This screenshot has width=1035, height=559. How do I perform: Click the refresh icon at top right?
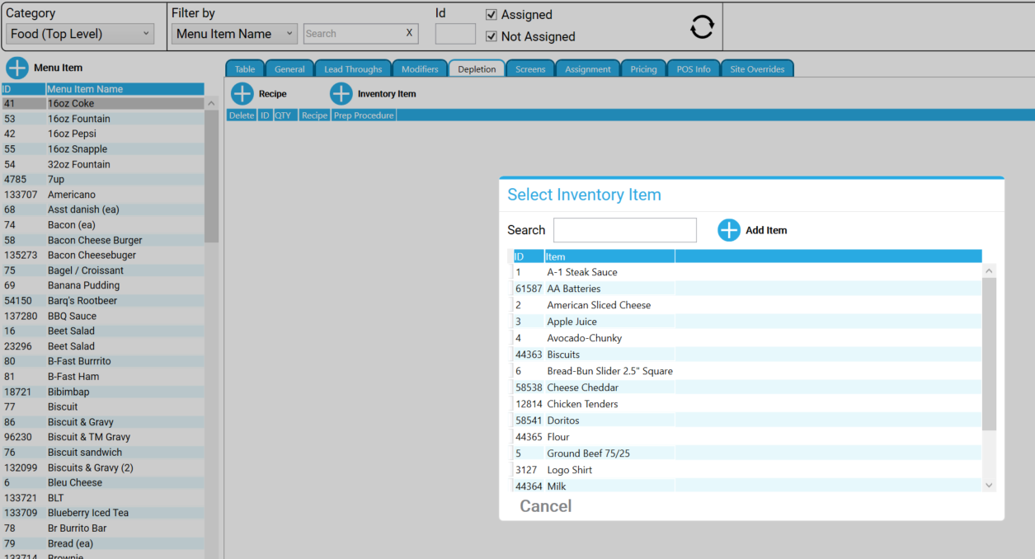point(701,26)
